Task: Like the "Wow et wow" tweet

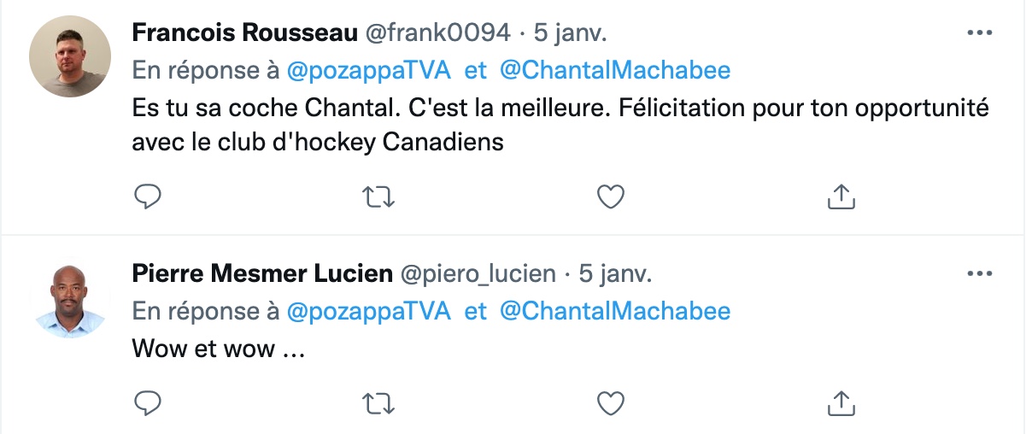Action: [x=610, y=402]
